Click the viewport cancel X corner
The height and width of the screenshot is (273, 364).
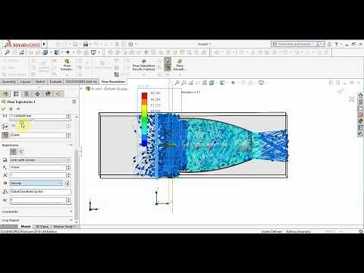click(352, 99)
